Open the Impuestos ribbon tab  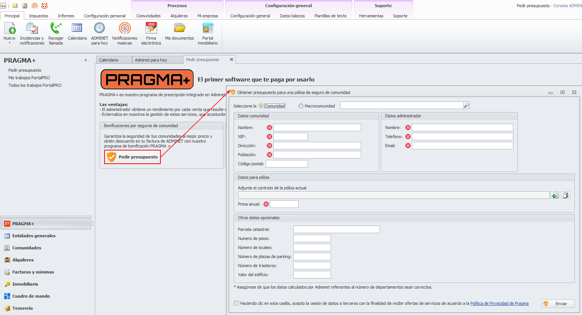(38, 16)
